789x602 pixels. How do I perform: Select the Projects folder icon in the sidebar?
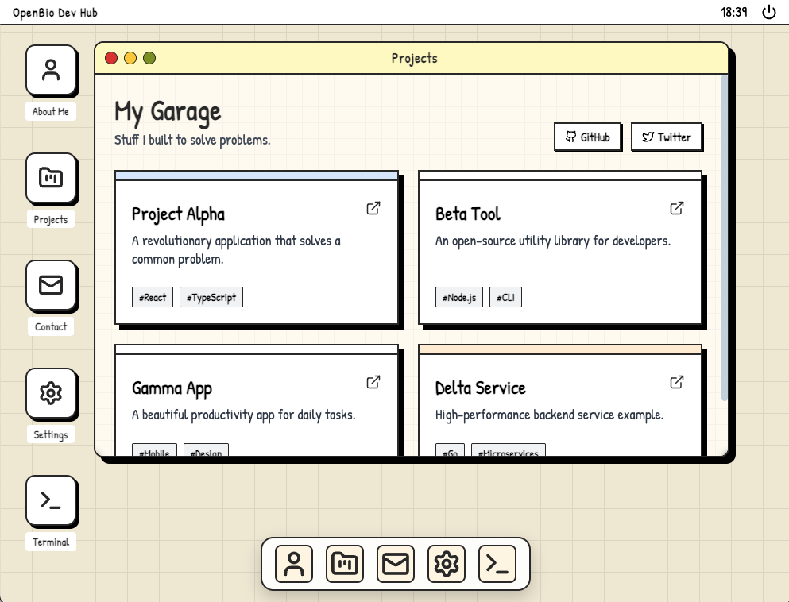(x=51, y=179)
